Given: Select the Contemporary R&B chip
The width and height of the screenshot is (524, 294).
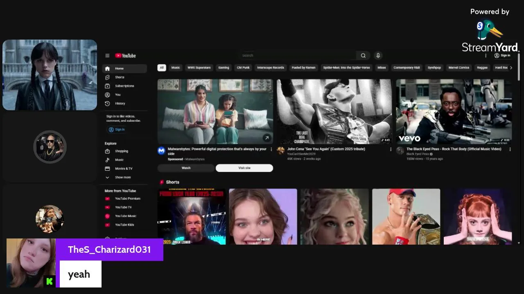Looking at the screenshot, I should coord(407,67).
